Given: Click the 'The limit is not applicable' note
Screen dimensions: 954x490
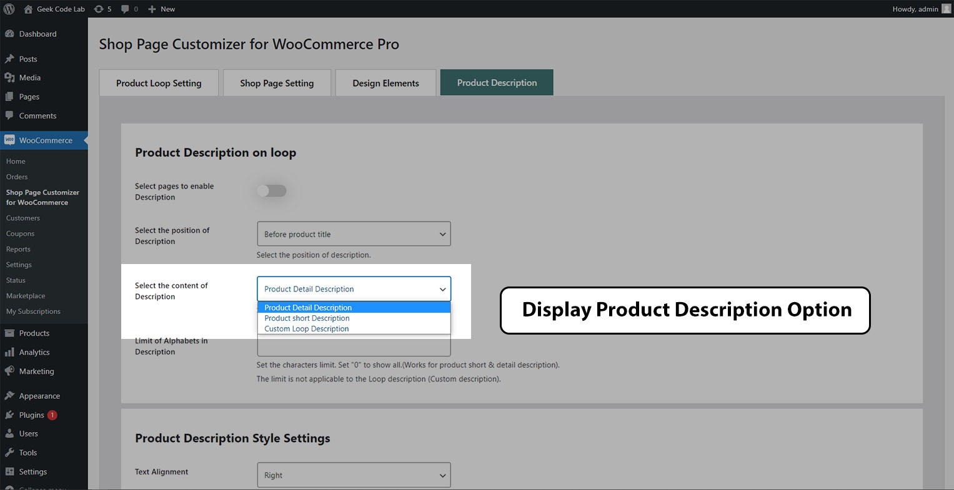Looking at the screenshot, I should click(379, 379).
